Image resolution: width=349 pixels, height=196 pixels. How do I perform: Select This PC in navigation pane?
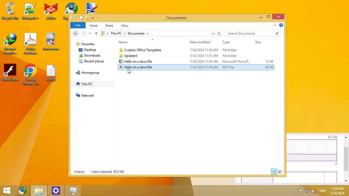[x=87, y=84]
